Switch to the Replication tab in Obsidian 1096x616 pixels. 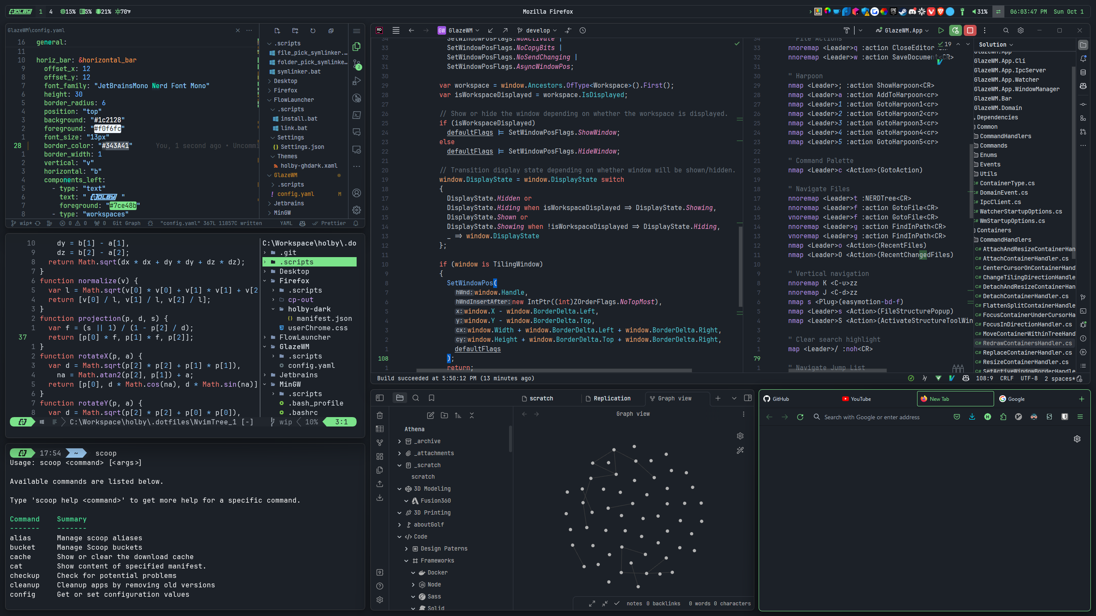[x=612, y=398]
